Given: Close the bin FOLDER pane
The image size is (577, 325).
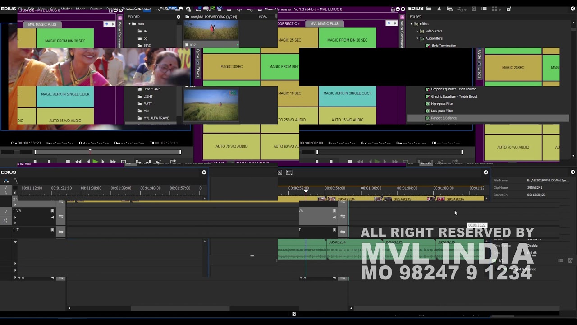Looking at the screenshot, I should (x=179, y=17).
